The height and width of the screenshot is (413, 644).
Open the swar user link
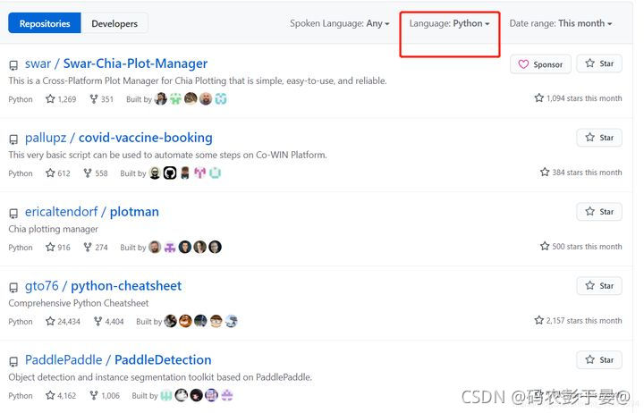[x=38, y=63]
